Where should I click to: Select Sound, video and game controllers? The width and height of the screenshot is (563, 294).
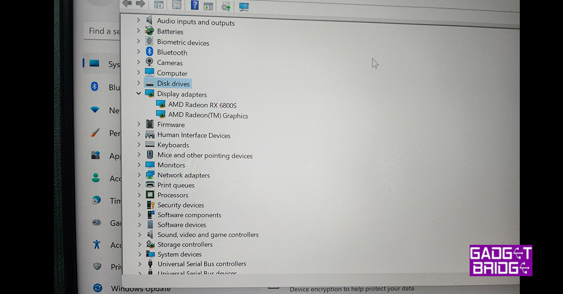(x=208, y=235)
